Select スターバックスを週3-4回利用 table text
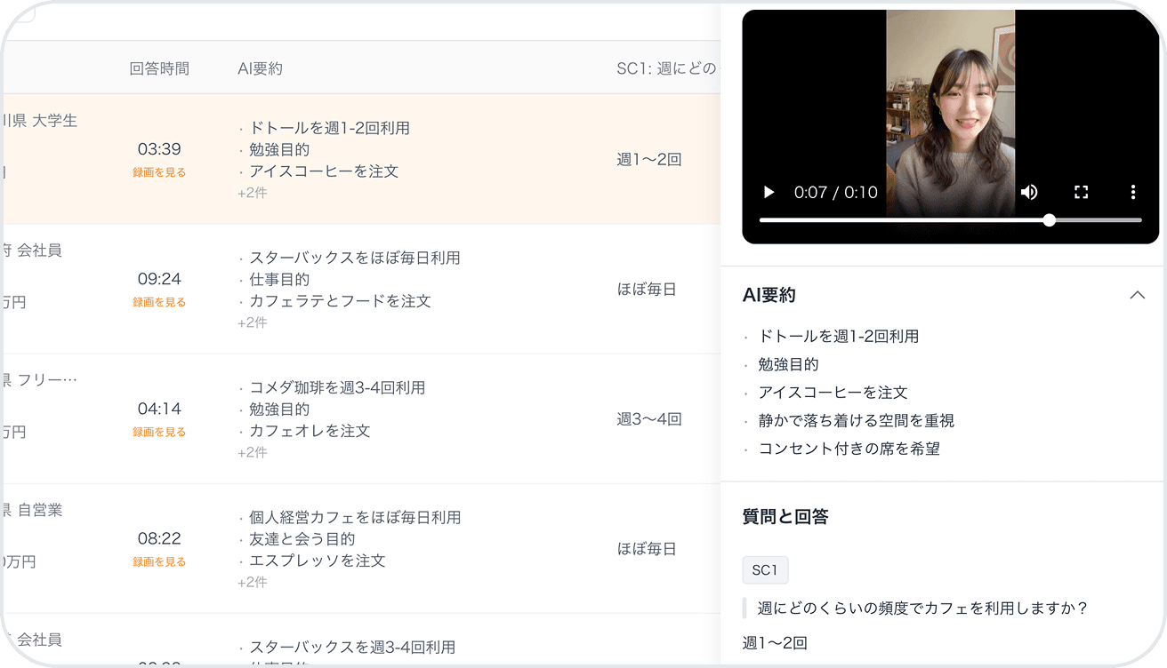 pyautogui.click(x=352, y=647)
